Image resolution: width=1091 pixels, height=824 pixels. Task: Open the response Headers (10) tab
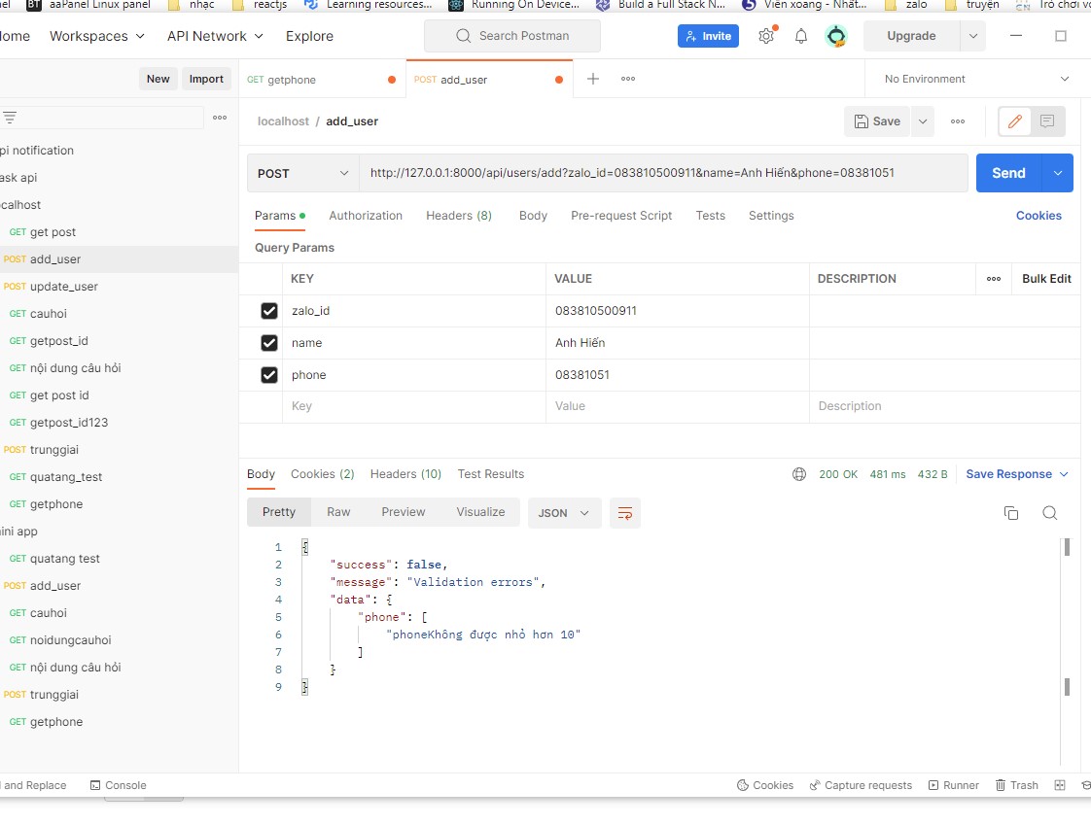click(405, 474)
